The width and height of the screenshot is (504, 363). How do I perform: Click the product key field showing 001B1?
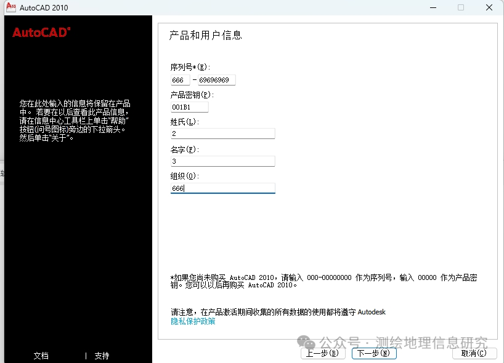click(x=189, y=106)
